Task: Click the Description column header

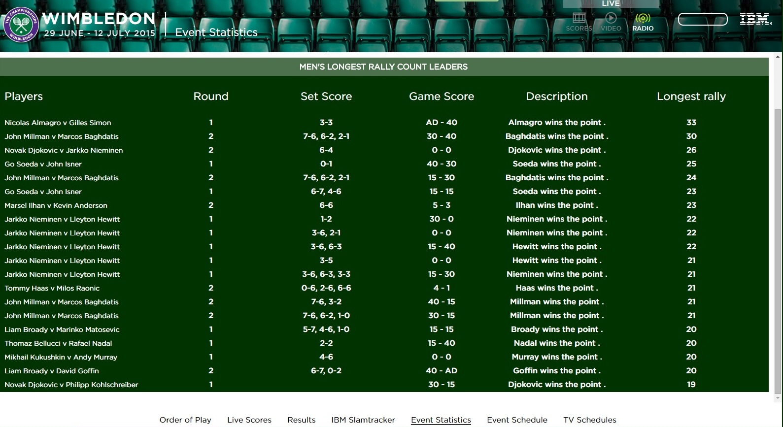Action: click(557, 97)
